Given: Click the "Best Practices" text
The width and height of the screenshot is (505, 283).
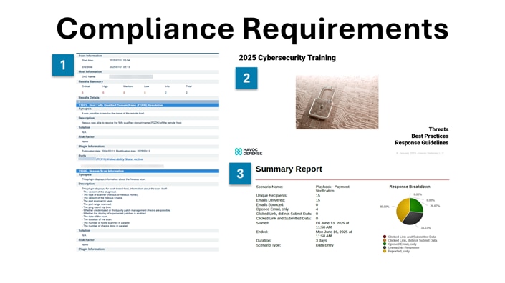Looking at the screenshot, I should point(430,136).
